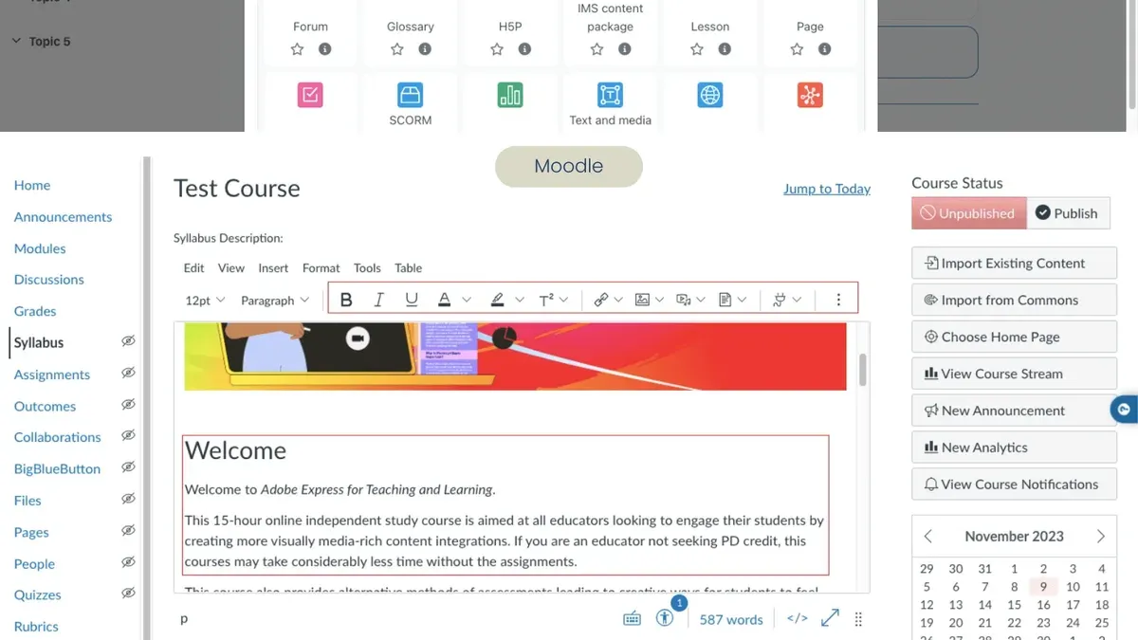Click the pink assignment activity icon in Moodle
Screen dimensions: 1138x640
coord(310,95)
